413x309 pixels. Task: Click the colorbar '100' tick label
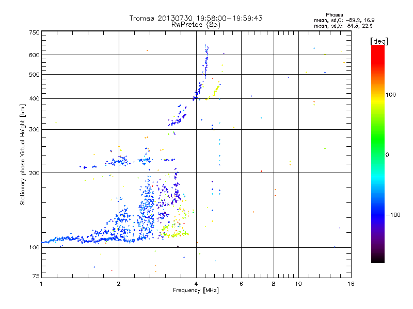(x=391, y=95)
